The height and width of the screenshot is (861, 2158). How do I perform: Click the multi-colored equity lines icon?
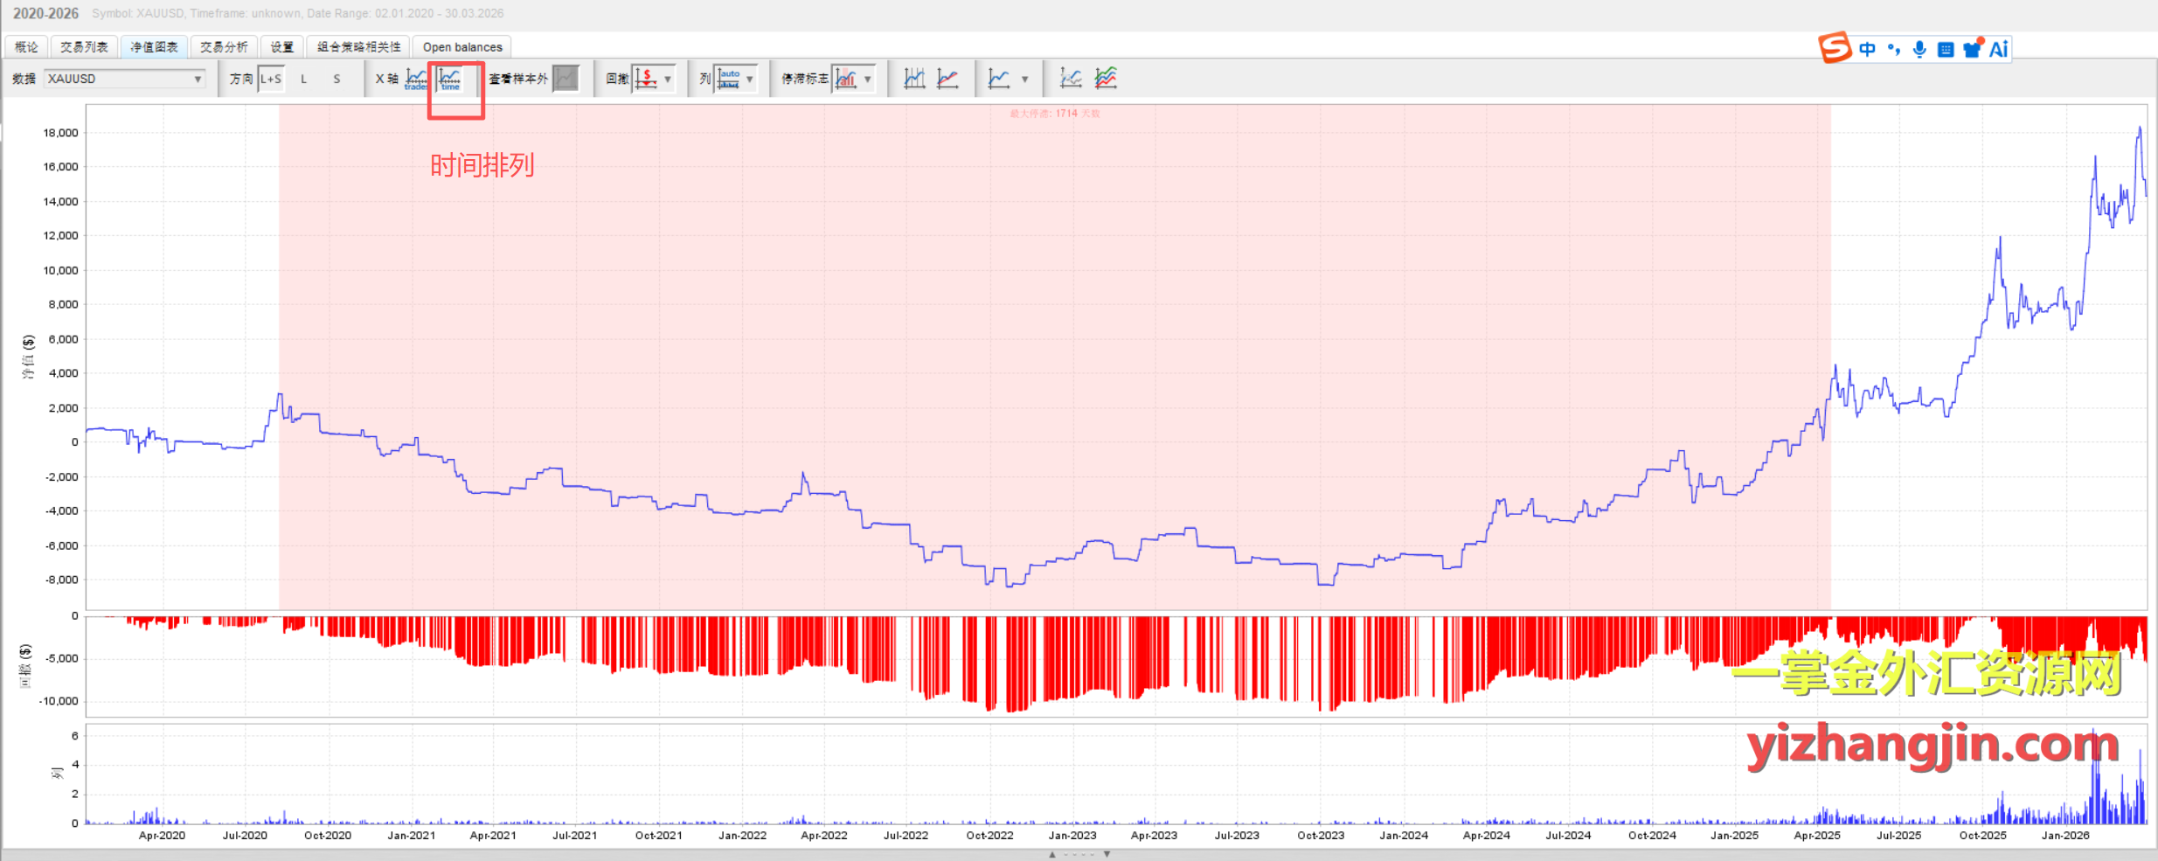pos(1106,79)
